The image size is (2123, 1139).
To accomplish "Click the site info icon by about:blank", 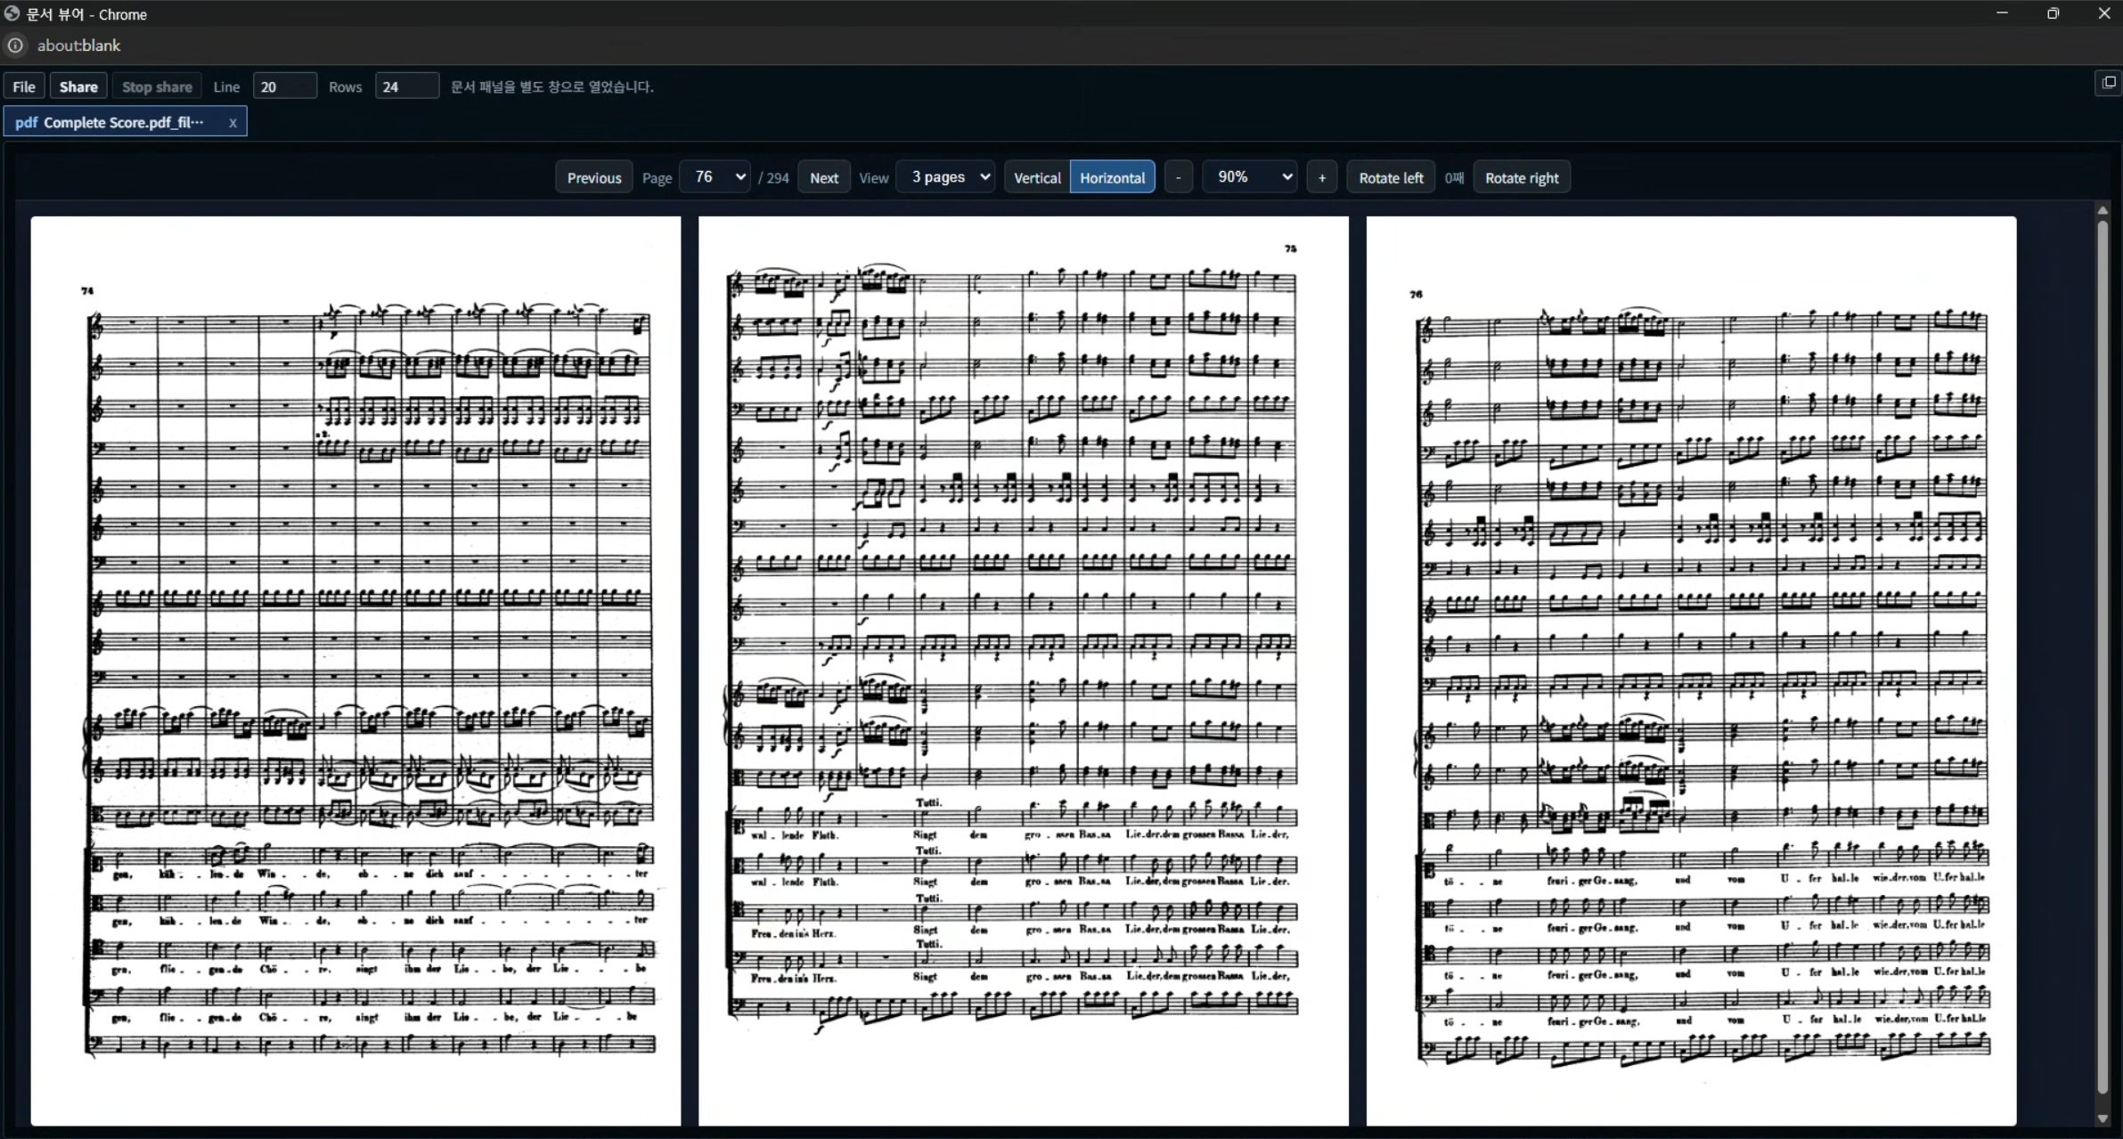I will pyautogui.click(x=15, y=45).
